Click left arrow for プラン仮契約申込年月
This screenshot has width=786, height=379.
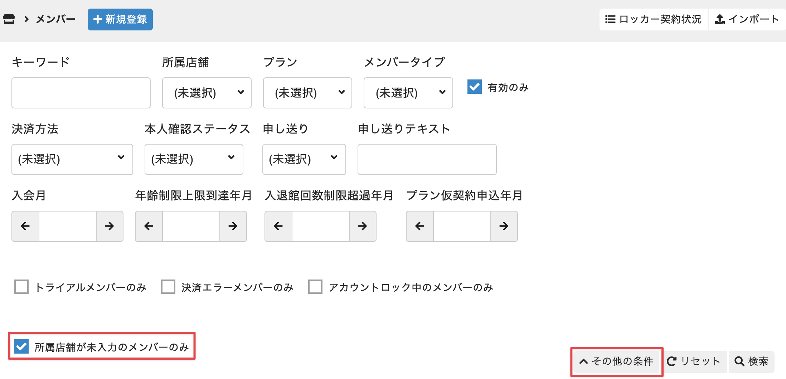[x=420, y=226]
